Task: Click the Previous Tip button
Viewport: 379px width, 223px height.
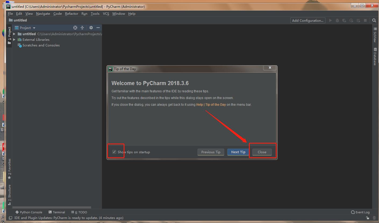Action: [211, 152]
